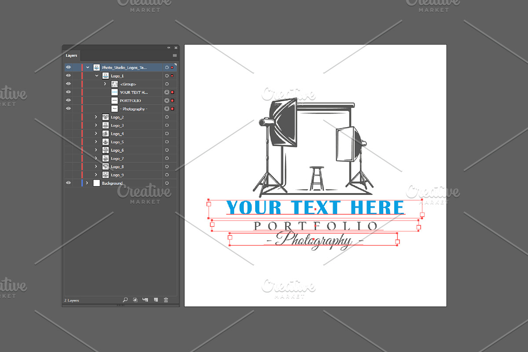Expand the Background layer
Screen dimensions: 528x352
87,183
